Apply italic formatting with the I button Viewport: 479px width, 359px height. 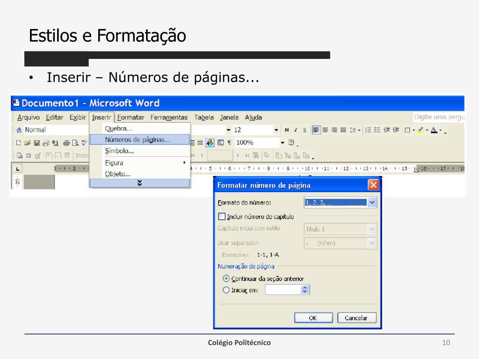click(296, 130)
